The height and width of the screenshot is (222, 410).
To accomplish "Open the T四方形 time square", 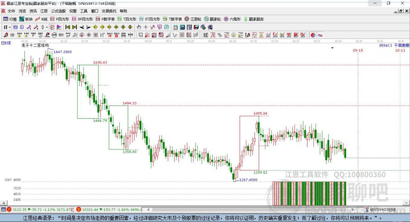I will click(x=127, y=19).
